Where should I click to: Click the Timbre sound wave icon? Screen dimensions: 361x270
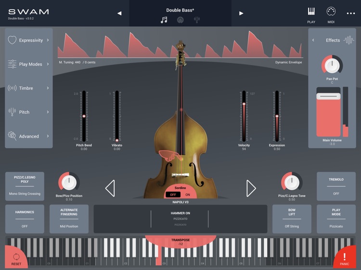click(x=12, y=88)
